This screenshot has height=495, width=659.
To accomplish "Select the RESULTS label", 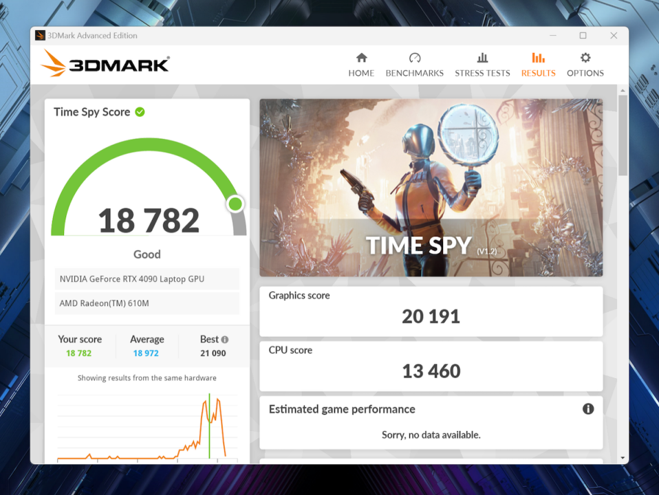I will pyautogui.click(x=539, y=73).
